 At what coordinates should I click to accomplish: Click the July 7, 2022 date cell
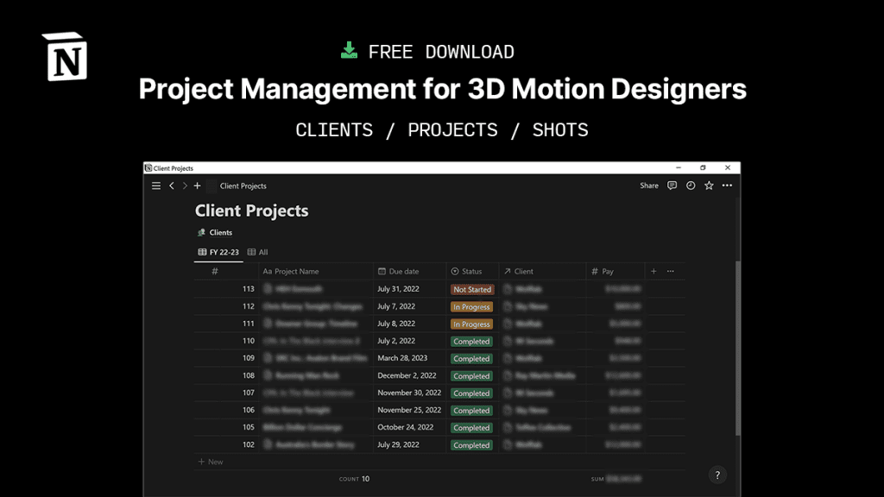(x=396, y=306)
